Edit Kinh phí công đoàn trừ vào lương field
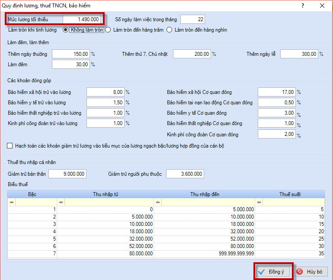 [x=106, y=123]
